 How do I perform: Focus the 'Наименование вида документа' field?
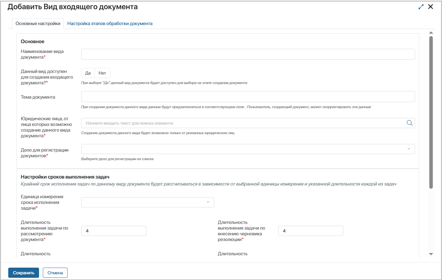tap(248, 54)
